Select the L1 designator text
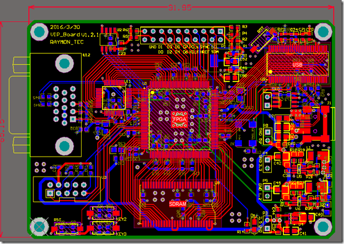 pyautogui.click(x=308, y=148)
